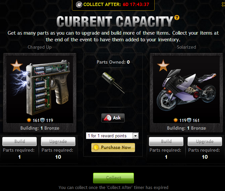Click the capacitor part image
225x191 pixels.
pos(113,83)
